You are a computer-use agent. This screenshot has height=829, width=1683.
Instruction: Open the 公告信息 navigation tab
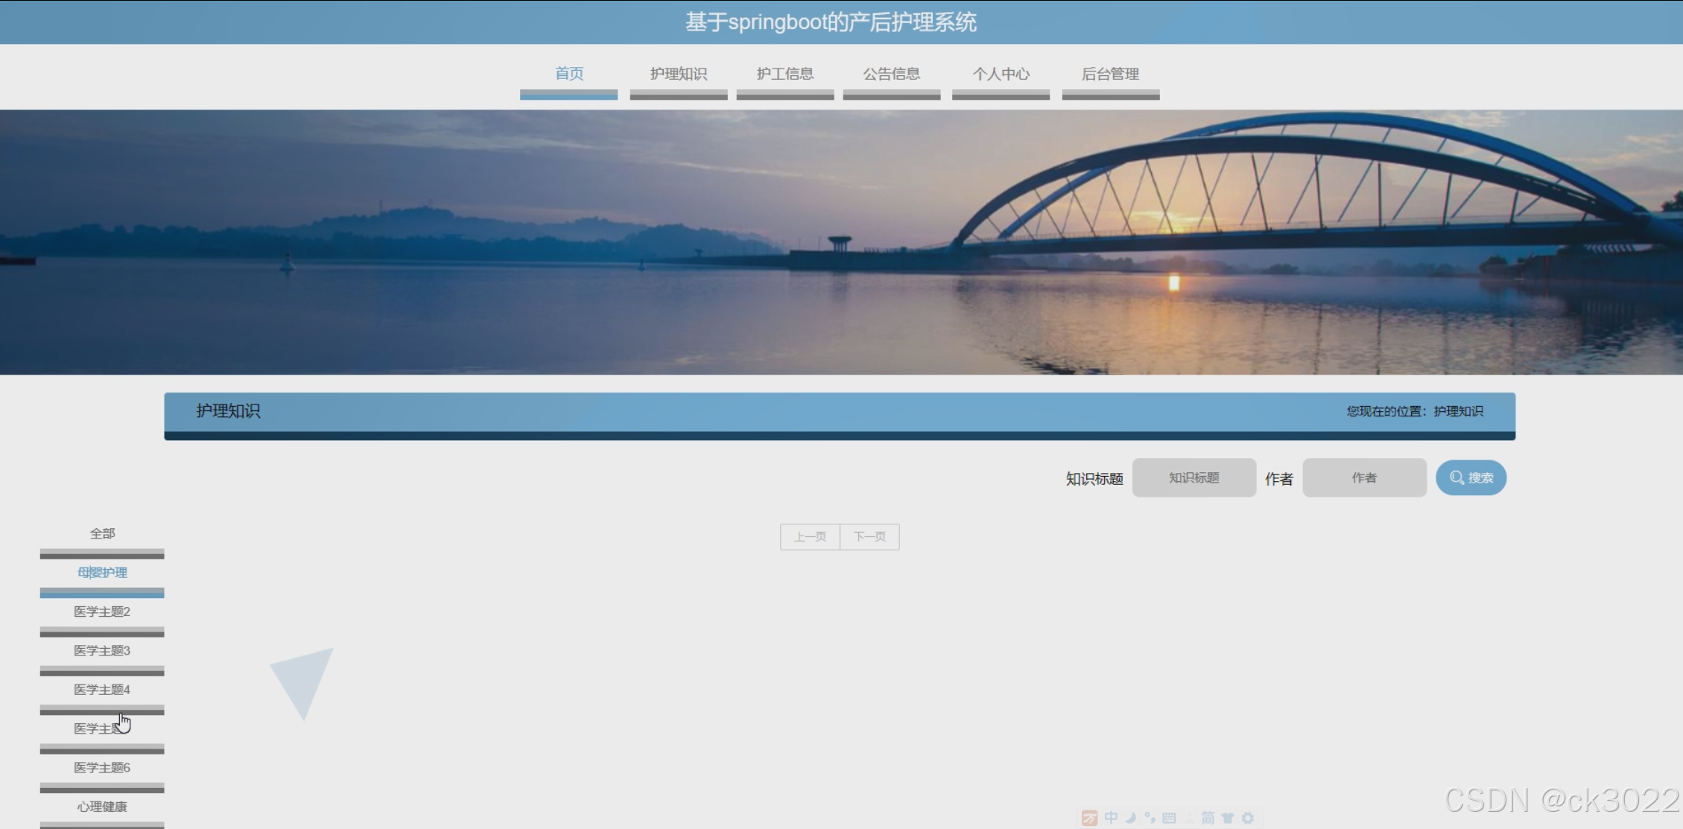(x=891, y=74)
